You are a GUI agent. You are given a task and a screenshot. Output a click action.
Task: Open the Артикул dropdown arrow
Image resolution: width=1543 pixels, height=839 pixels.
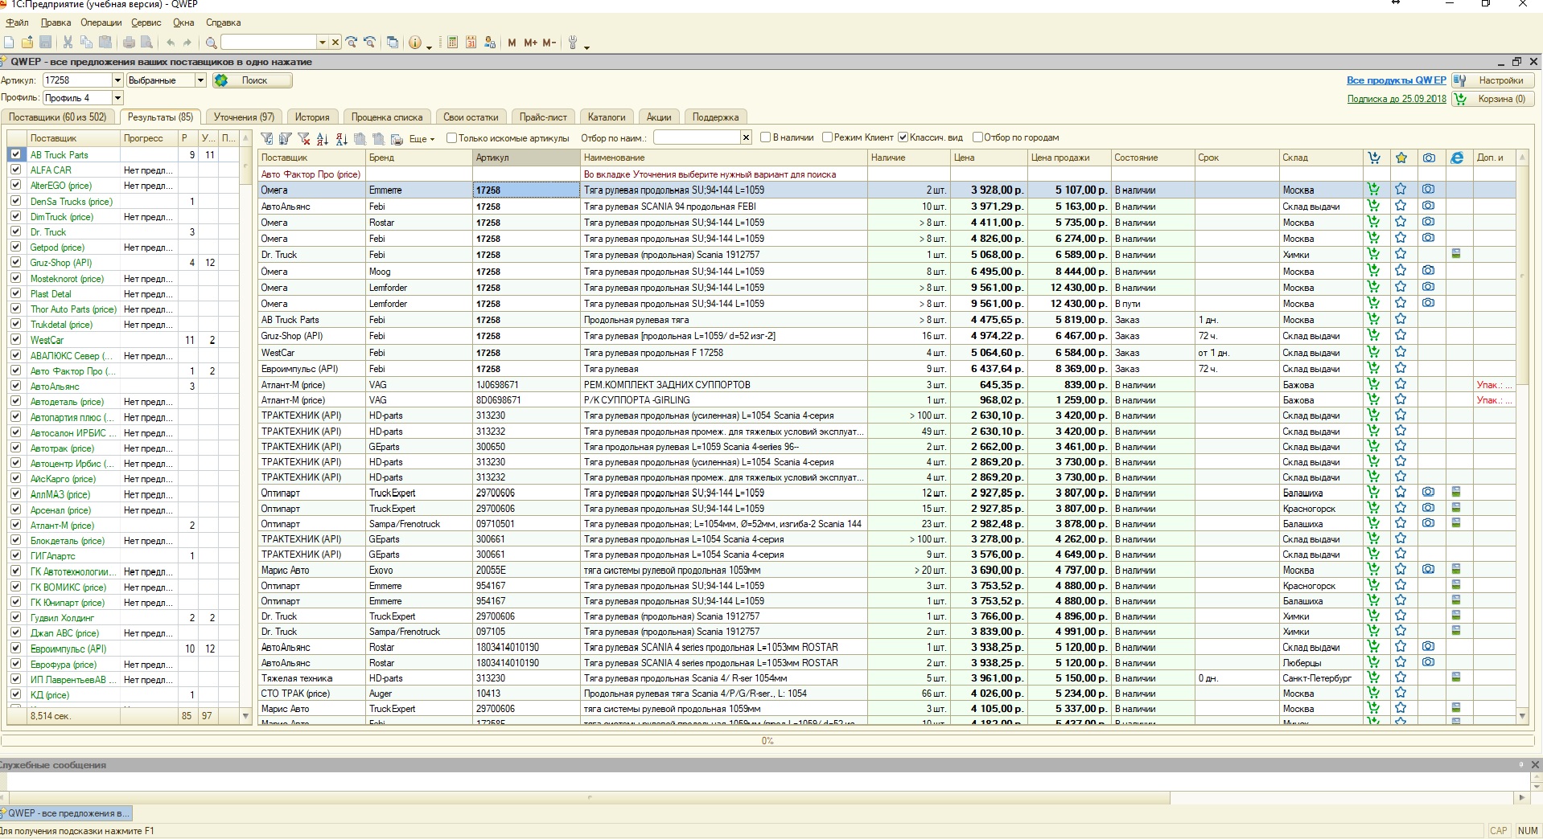pos(117,80)
